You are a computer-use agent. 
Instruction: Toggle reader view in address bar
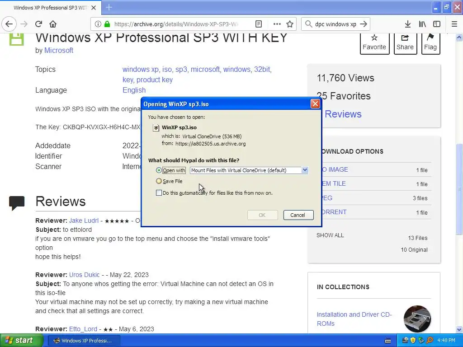pyautogui.click(x=258, y=24)
